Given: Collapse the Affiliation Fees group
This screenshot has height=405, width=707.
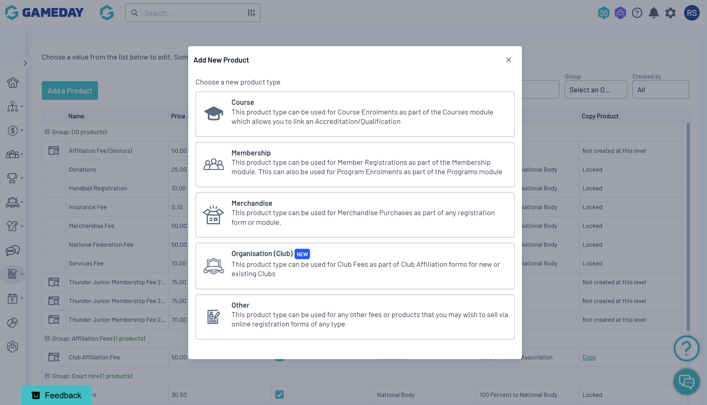Looking at the screenshot, I should tap(47, 338).
